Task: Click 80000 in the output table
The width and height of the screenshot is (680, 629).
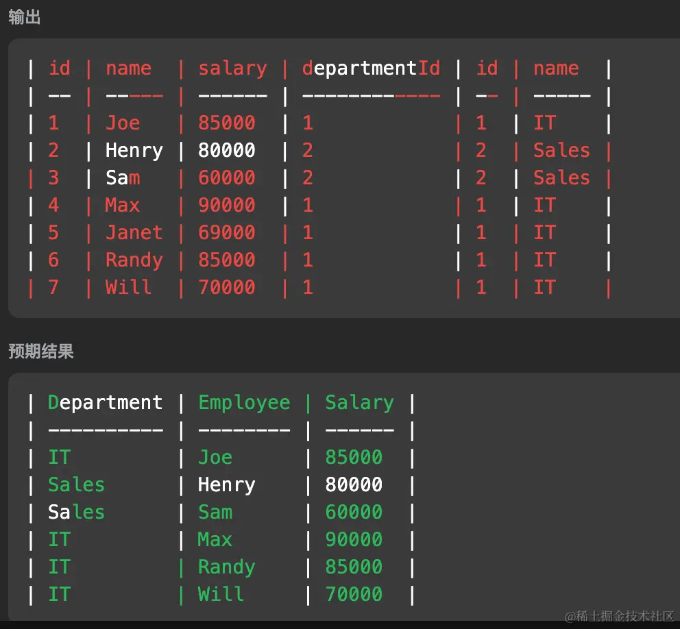Action: (227, 151)
